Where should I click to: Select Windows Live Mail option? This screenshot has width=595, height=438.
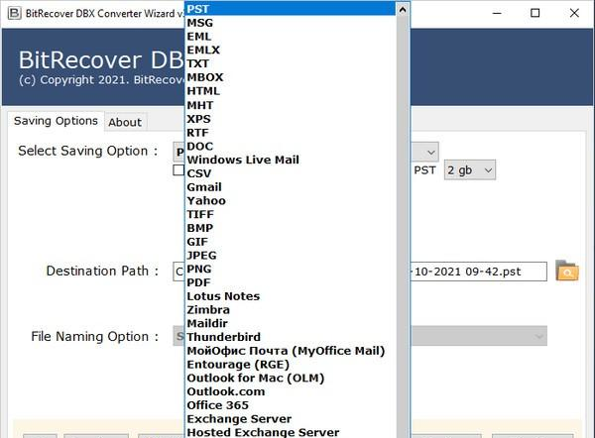(x=291, y=160)
